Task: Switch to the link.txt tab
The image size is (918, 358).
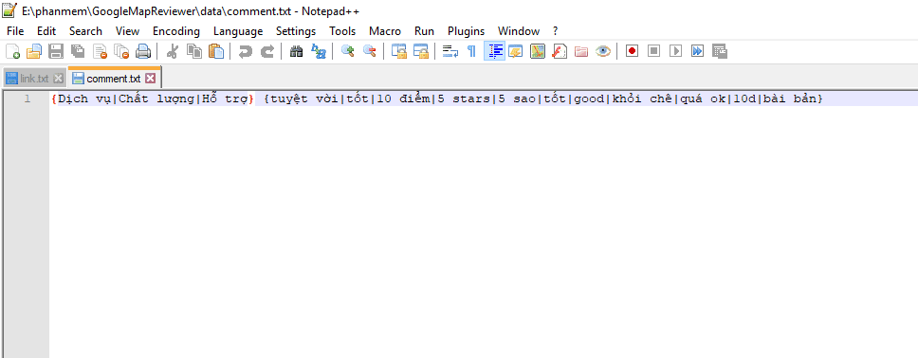Action: point(34,79)
